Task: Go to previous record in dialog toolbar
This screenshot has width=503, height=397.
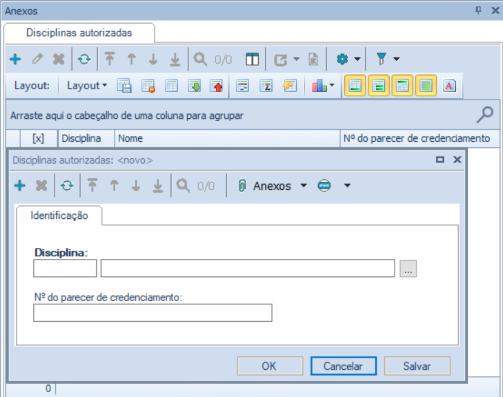Action: pos(114,186)
